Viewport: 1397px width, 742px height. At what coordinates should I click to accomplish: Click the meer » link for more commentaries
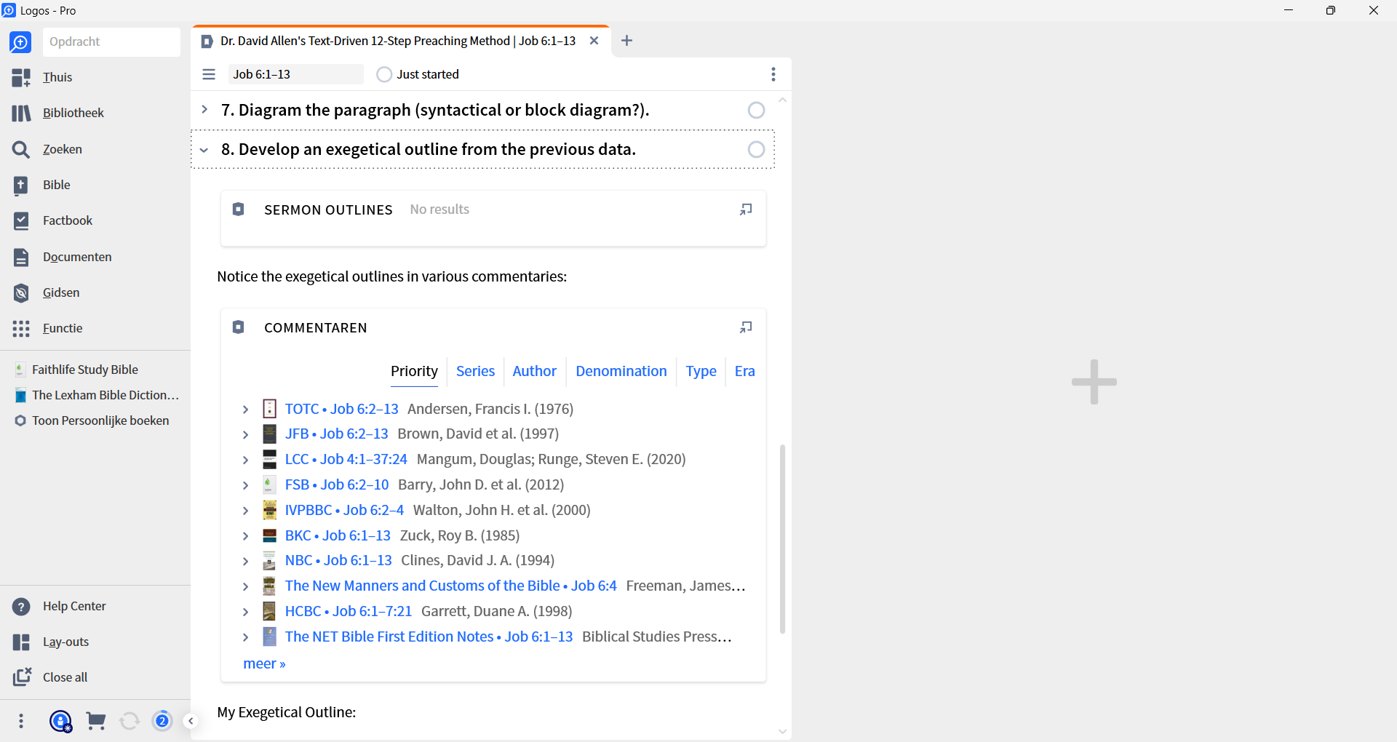(x=264, y=663)
